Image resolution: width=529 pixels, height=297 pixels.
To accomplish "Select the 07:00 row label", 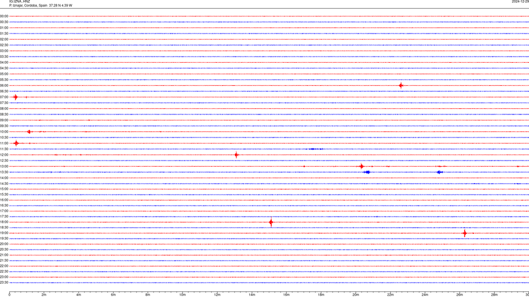I will click(4, 97).
